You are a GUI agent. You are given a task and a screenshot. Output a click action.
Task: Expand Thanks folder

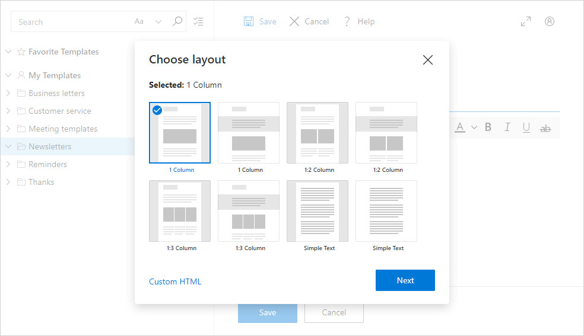[x=8, y=182]
